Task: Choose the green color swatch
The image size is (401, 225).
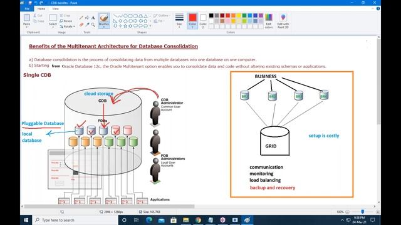Action: click(244, 16)
